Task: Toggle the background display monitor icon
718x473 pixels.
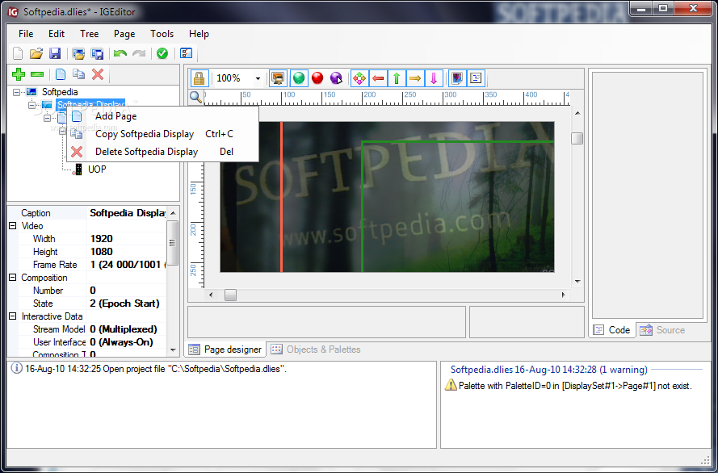Action: [x=278, y=78]
